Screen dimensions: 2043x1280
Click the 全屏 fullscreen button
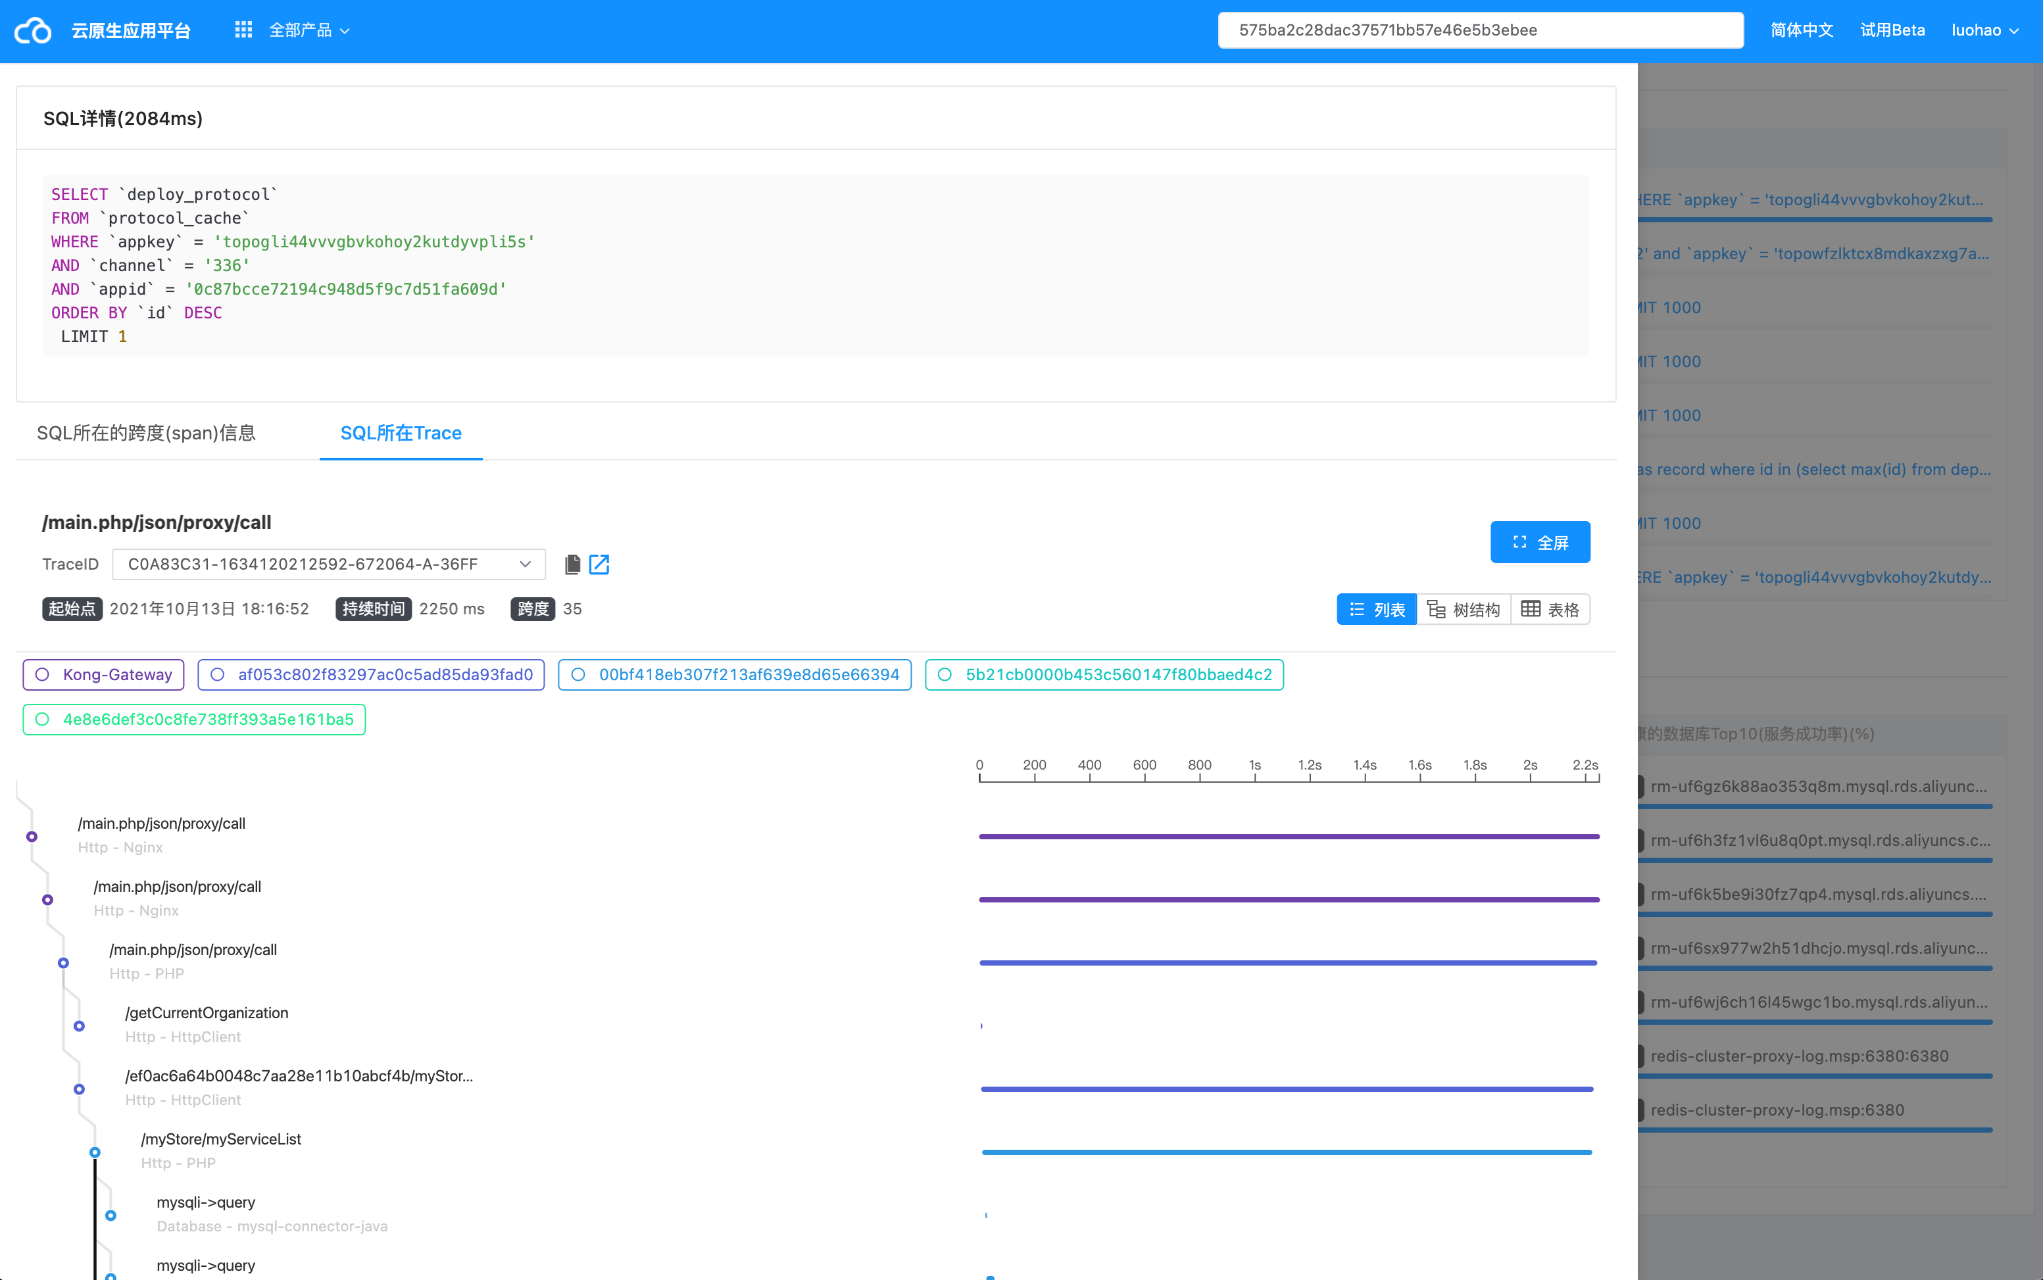[1540, 542]
